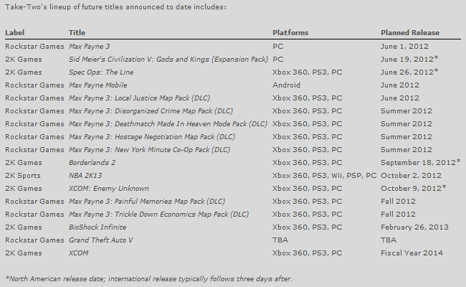
Task: Click the Platforms column header
Action: coord(290,32)
